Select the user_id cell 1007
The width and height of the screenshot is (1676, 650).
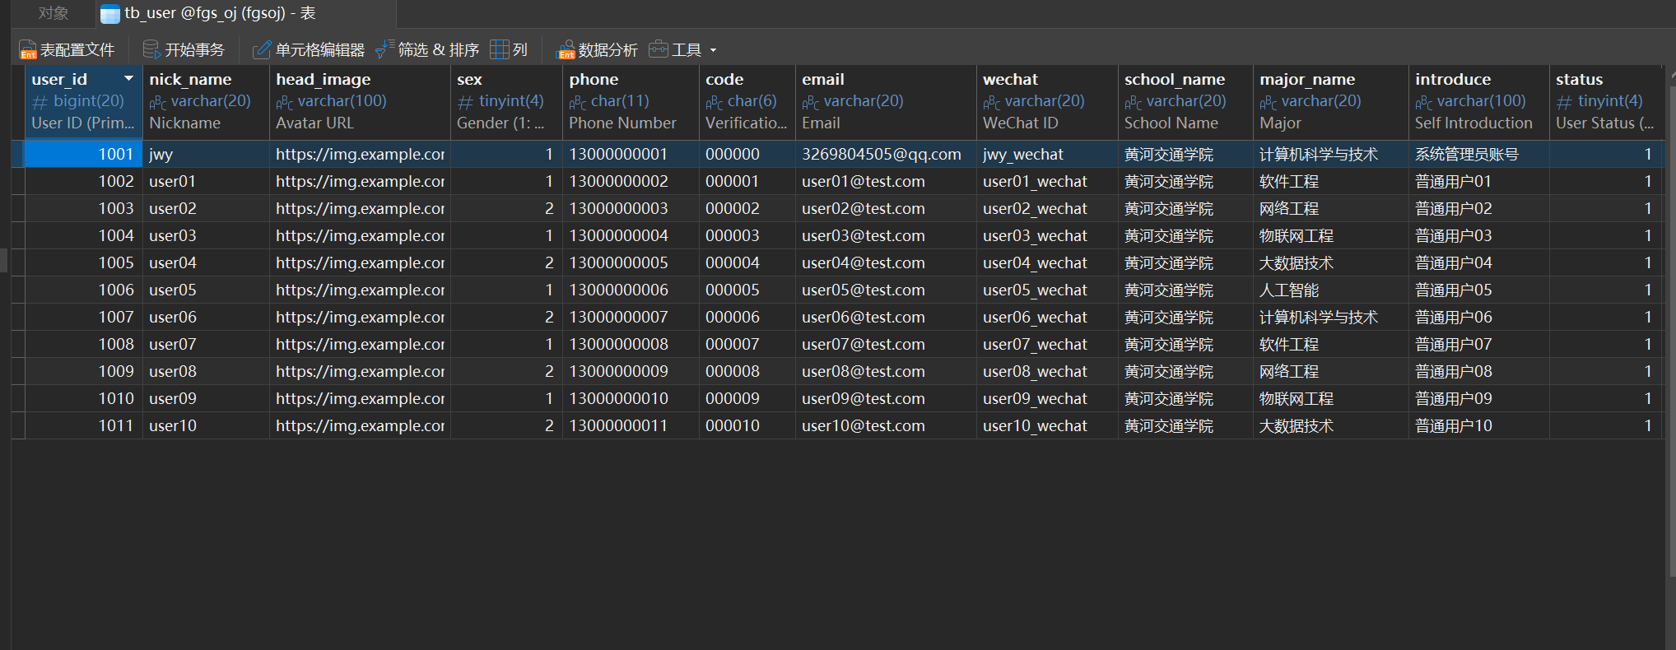[84, 318]
